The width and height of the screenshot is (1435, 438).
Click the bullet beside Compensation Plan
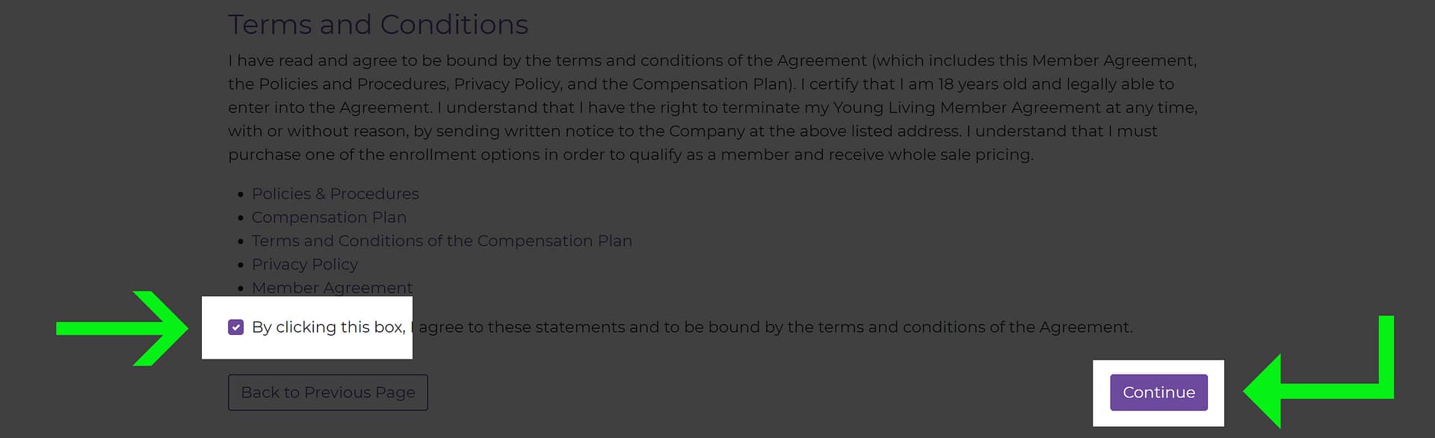click(241, 218)
